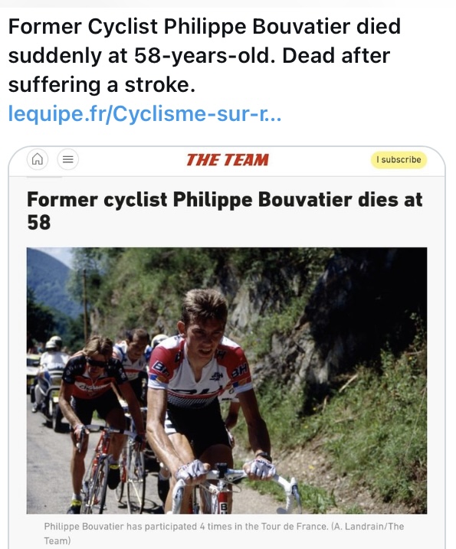
Task: Select the post text 'Former Cyclist Philippe Bouvatier died'
Action: point(205,26)
